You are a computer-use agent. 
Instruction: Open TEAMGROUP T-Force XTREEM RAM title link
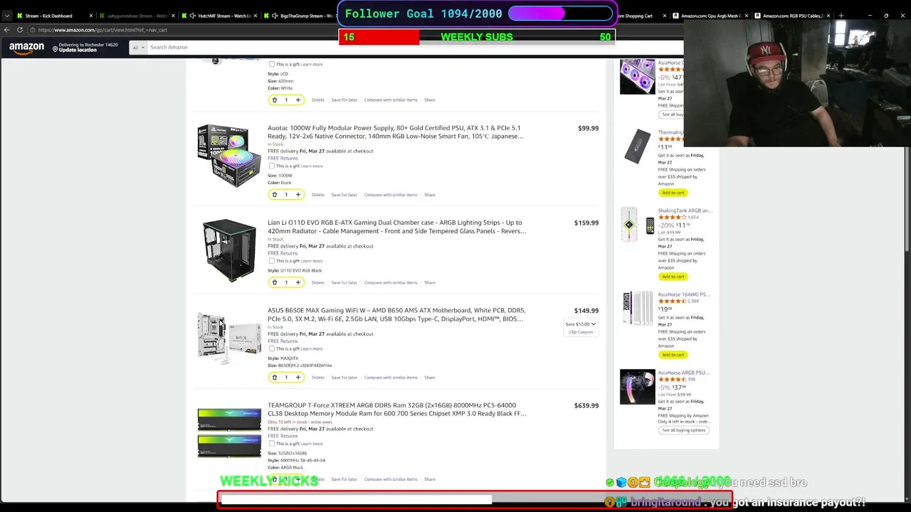point(397,410)
